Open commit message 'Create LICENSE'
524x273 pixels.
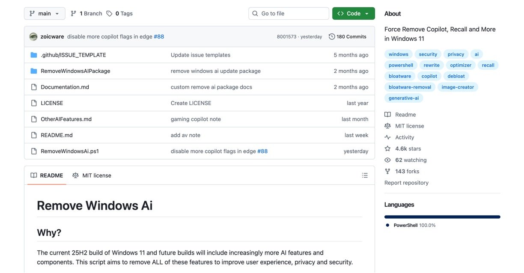tap(191, 103)
